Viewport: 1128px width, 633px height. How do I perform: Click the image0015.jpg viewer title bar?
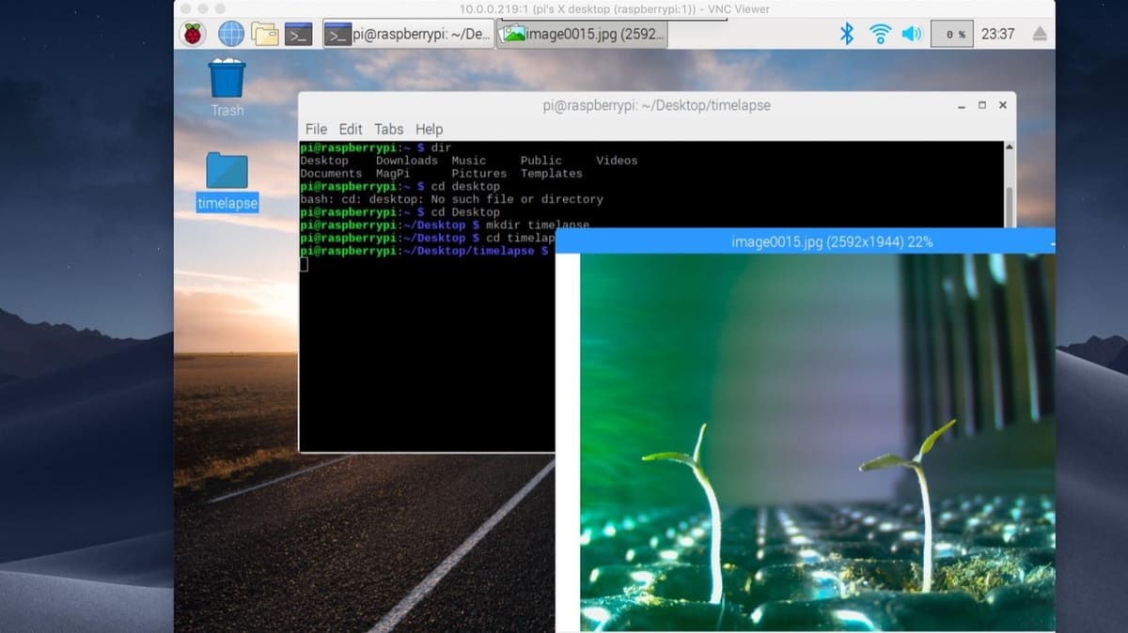(806, 241)
